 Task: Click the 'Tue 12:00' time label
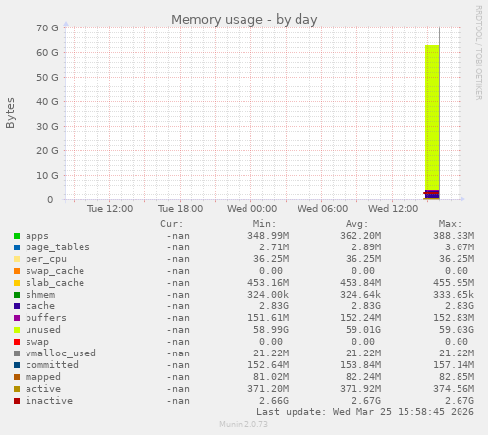point(110,209)
